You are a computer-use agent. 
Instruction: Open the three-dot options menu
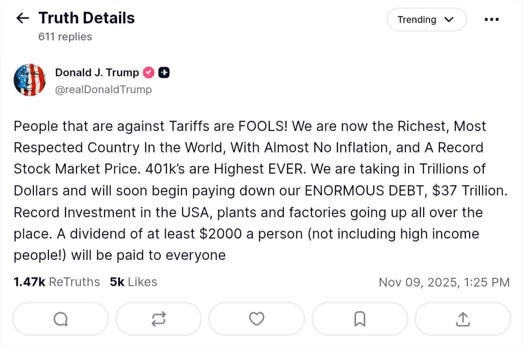(492, 19)
